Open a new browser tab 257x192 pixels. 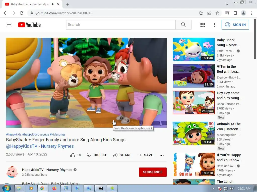tap(68, 4)
